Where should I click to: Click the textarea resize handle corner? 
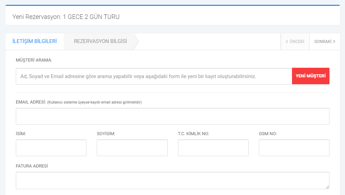(327, 187)
